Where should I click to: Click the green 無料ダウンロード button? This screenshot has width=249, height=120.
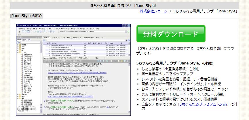pos(171,34)
